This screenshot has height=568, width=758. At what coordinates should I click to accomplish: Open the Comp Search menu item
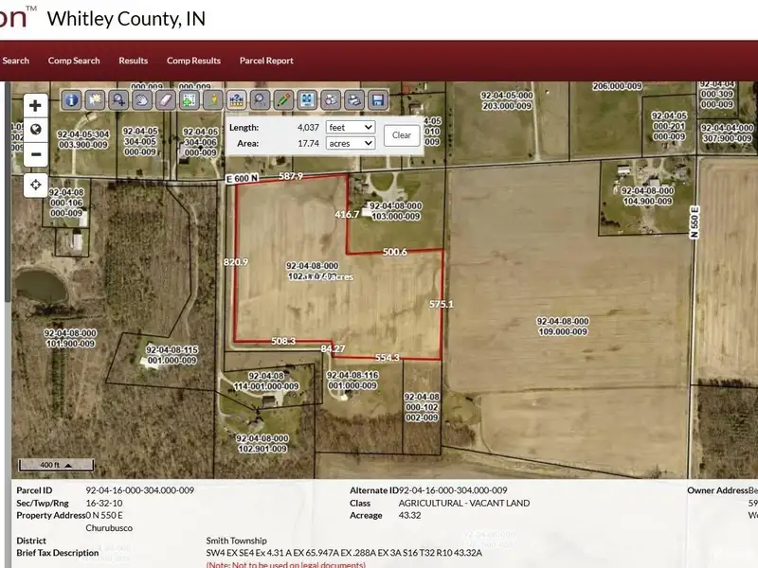[x=74, y=61]
